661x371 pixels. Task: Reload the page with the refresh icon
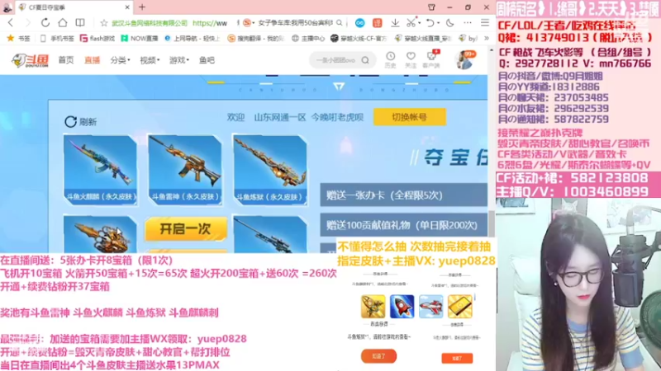click(45, 23)
